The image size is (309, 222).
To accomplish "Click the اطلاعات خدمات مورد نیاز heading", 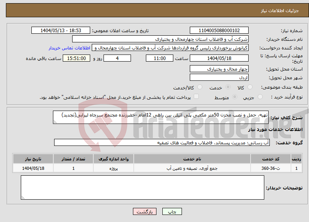I will [x=275, y=129].
